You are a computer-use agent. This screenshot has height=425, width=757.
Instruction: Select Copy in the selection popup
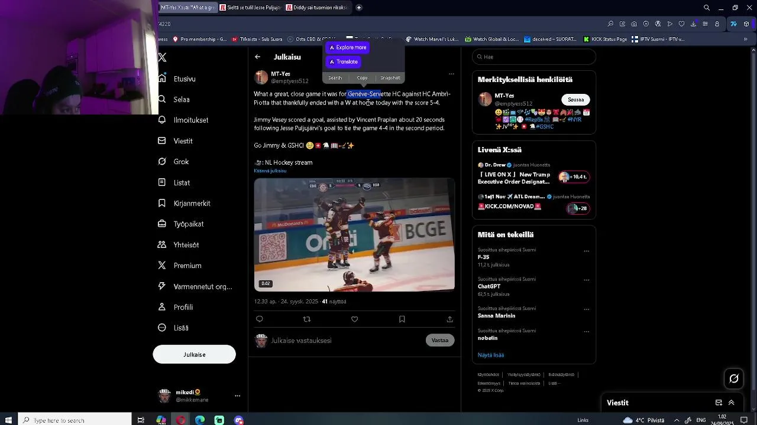pyautogui.click(x=362, y=78)
